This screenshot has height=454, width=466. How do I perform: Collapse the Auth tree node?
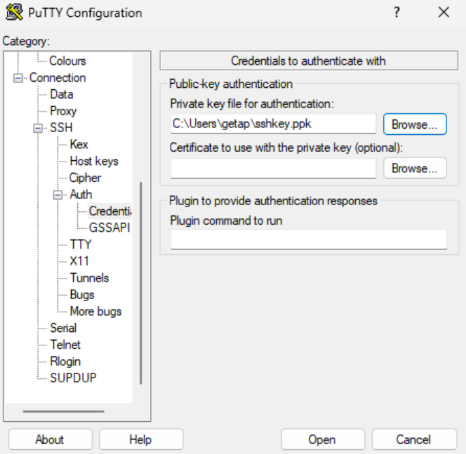click(58, 194)
